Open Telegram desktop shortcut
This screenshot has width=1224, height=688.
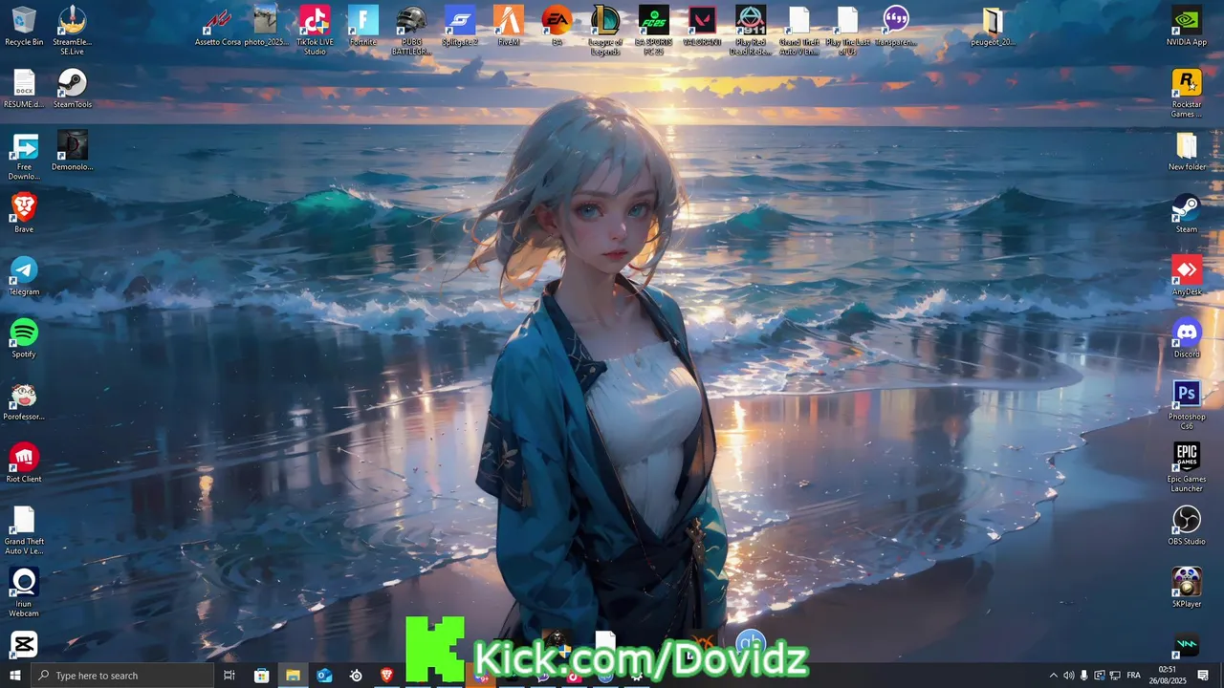[24, 276]
